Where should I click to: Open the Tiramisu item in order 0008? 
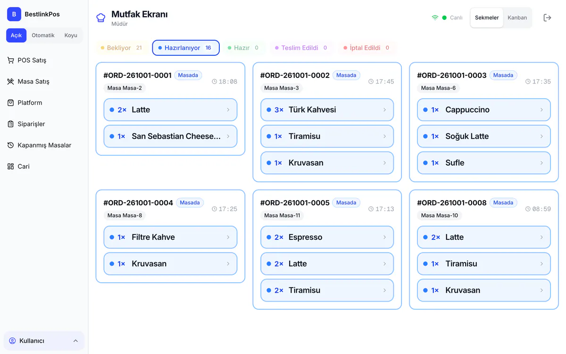tap(484, 264)
